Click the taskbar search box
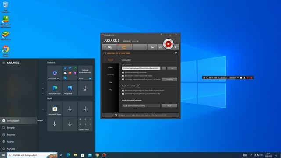Screen dimensions: 281x158 [32, 155]
